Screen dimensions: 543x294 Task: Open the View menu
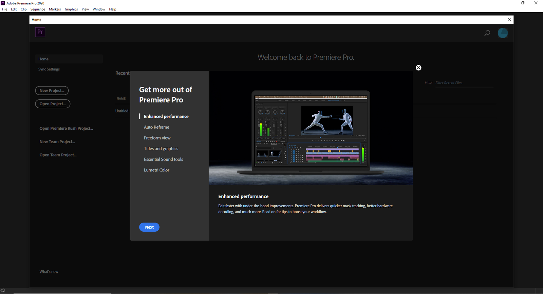85,9
